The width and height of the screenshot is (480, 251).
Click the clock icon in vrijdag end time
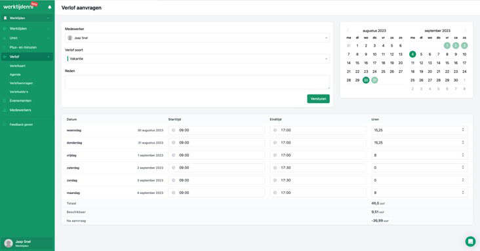[x=275, y=155]
